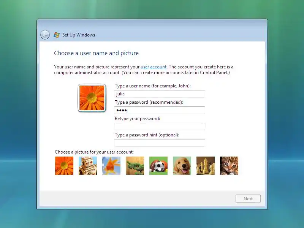The height and width of the screenshot is (228, 304).
Task: Click the label Choose a picture for your user account:
Action: 94,152
